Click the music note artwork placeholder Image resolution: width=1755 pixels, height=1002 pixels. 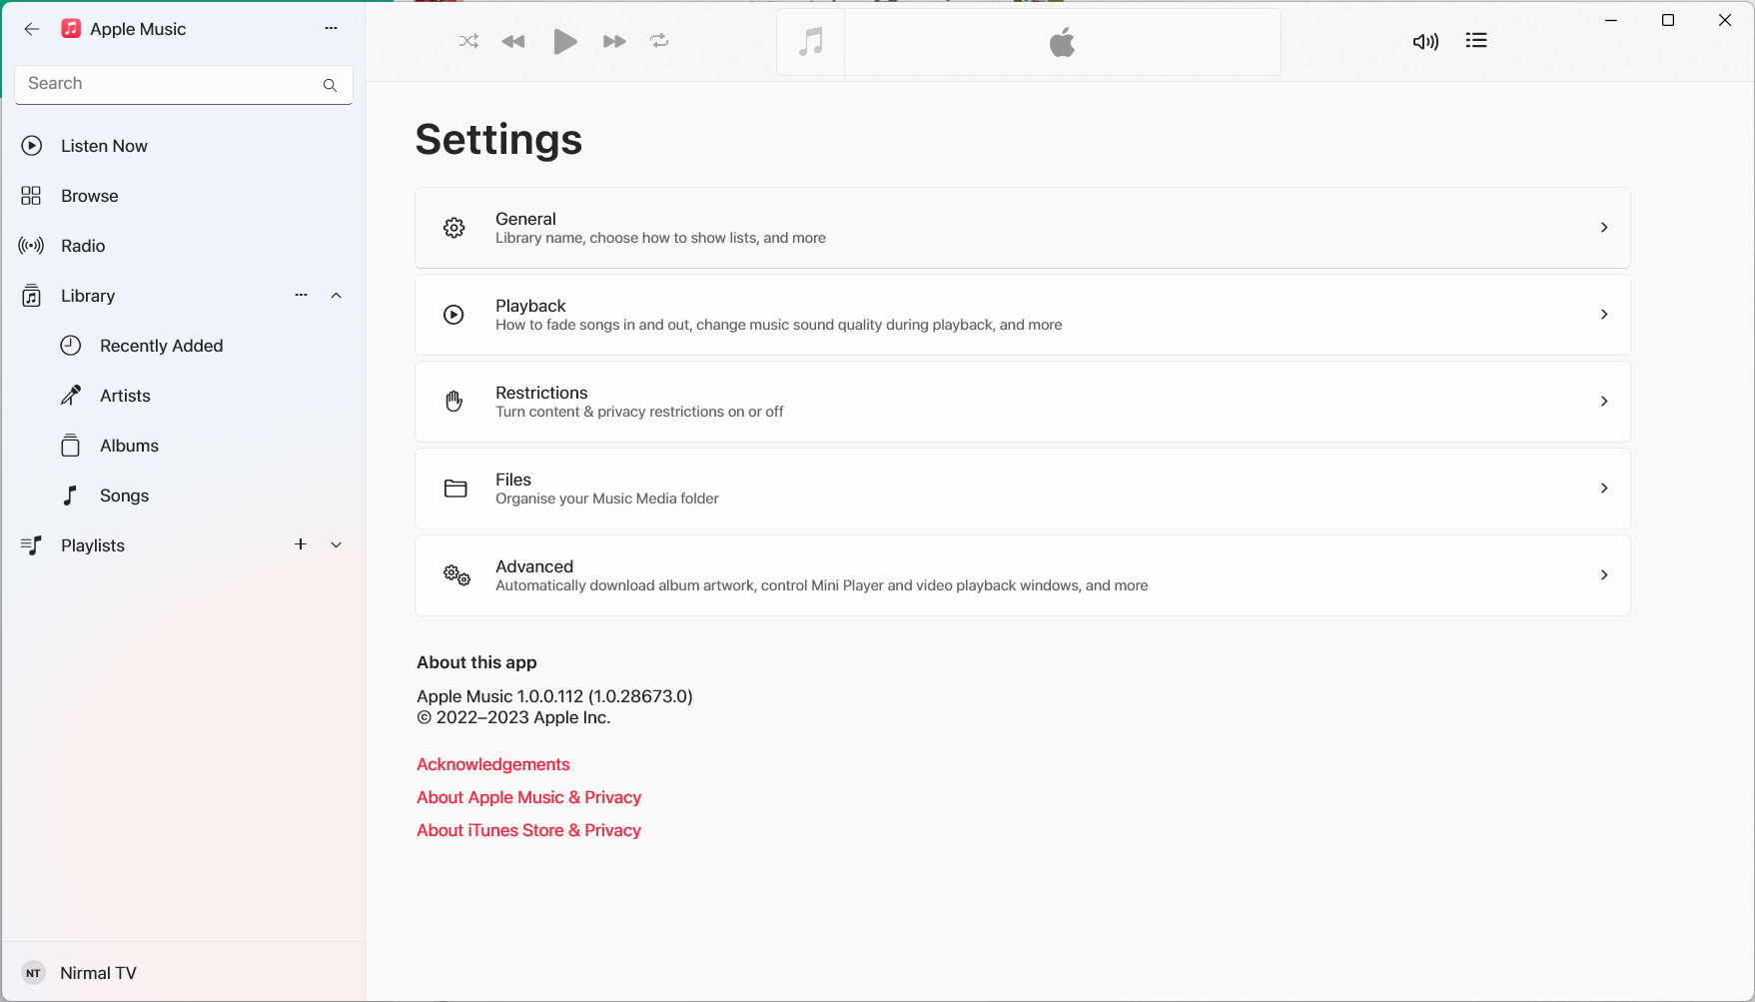coord(811,42)
